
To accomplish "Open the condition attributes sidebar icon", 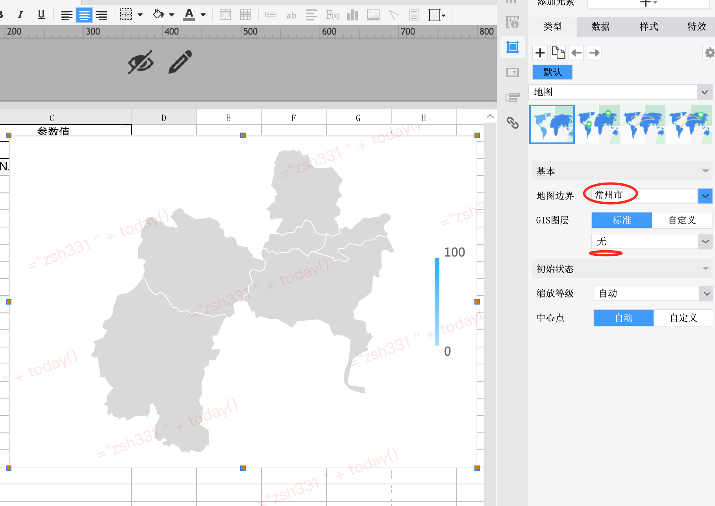I will coord(512,97).
